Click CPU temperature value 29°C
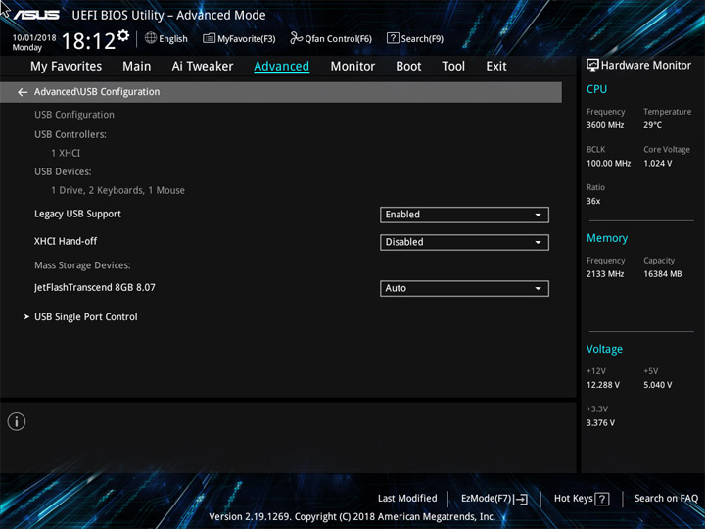The height and width of the screenshot is (529, 705). point(653,125)
